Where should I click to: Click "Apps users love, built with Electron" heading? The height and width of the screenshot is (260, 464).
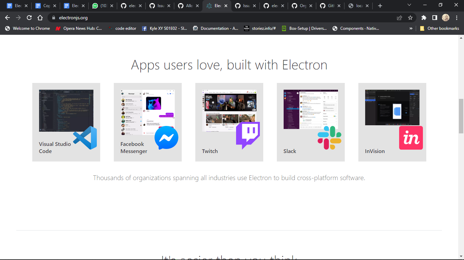pyautogui.click(x=229, y=65)
